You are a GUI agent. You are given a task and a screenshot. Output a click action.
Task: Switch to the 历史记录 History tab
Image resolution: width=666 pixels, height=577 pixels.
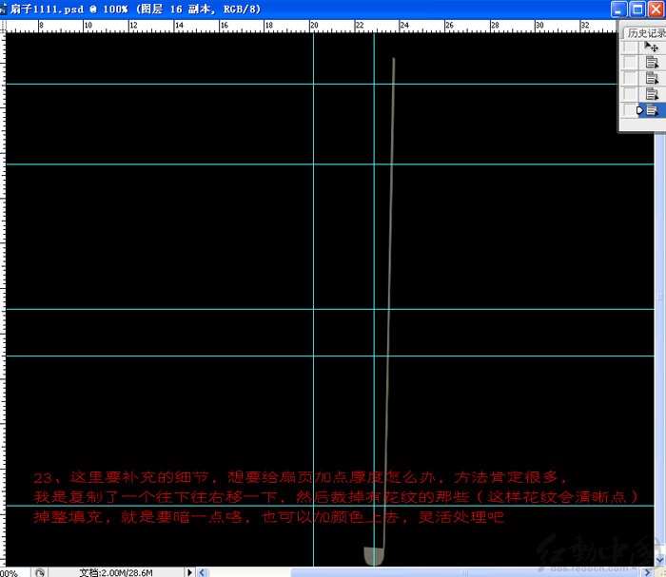pyautogui.click(x=646, y=32)
